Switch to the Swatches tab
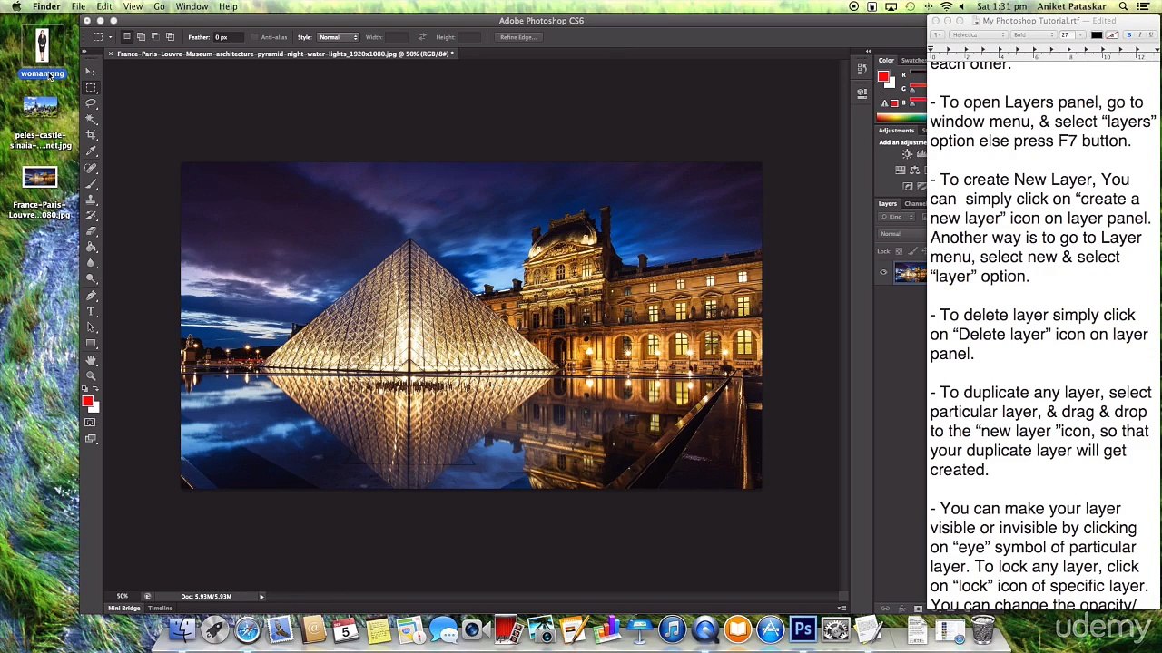Image resolution: width=1162 pixels, height=653 pixels. tap(912, 61)
